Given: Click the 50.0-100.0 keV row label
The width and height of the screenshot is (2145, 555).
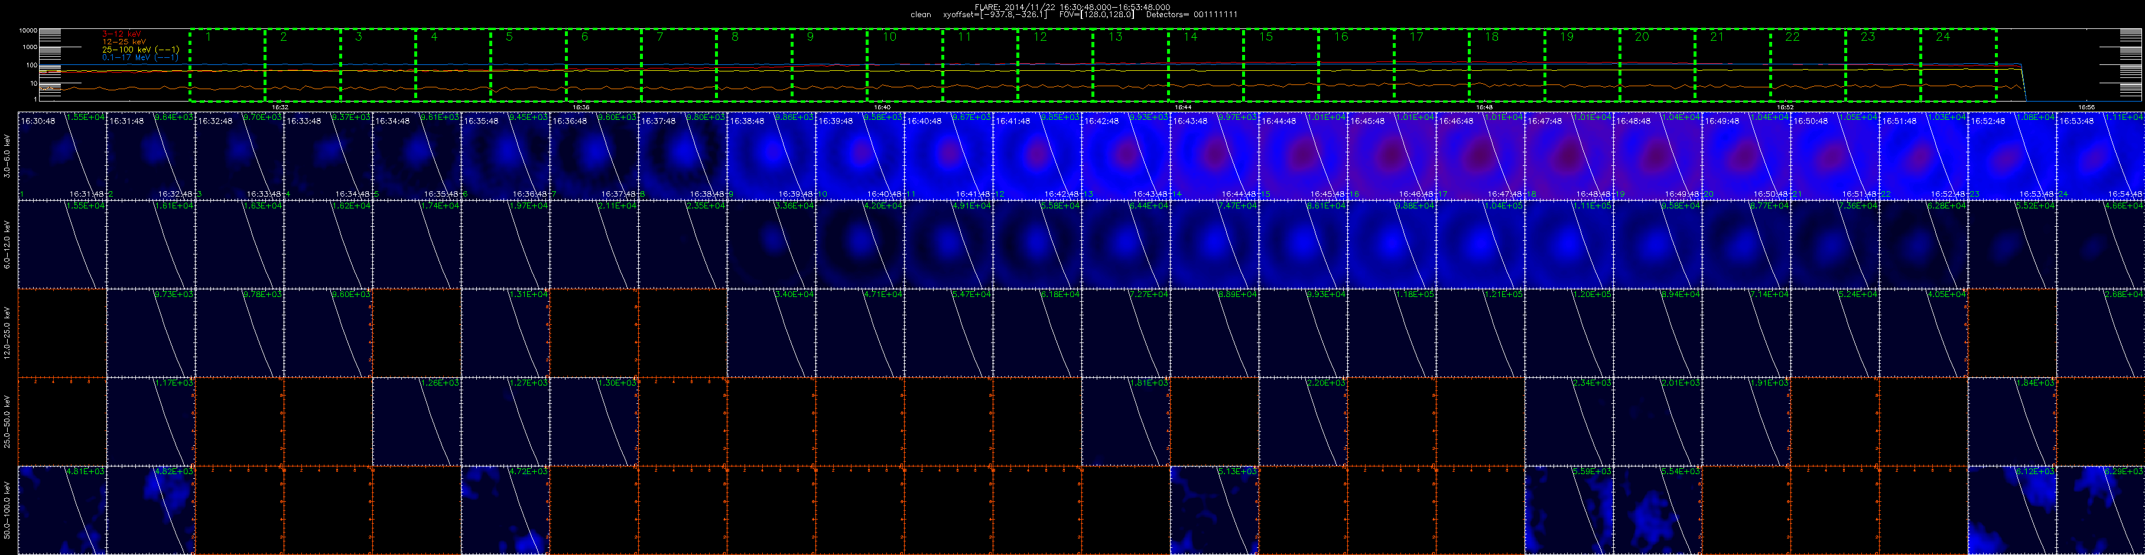Looking at the screenshot, I should coord(8,510).
